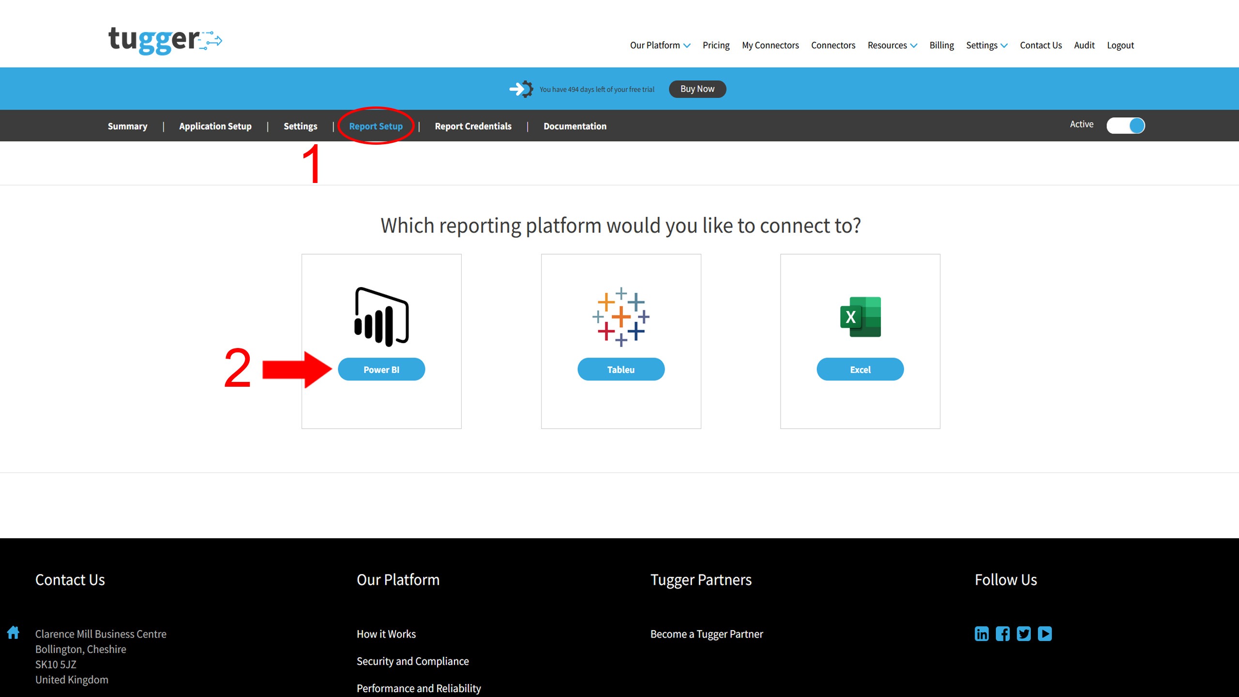The width and height of the screenshot is (1239, 697).
Task: Toggle the Active connector switch
Action: click(1125, 126)
